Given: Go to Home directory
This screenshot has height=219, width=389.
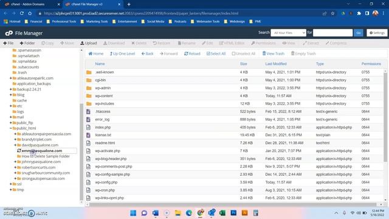Looking at the screenshot, I should [x=96, y=54].
